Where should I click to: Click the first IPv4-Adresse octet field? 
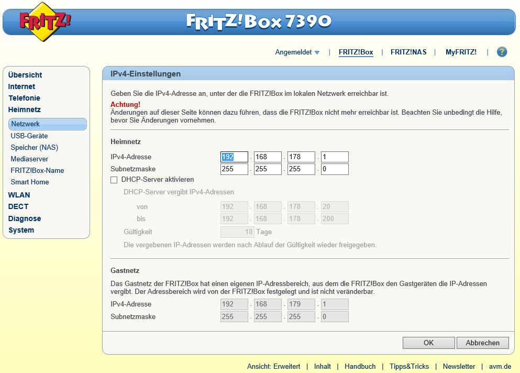(x=234, y=157)
